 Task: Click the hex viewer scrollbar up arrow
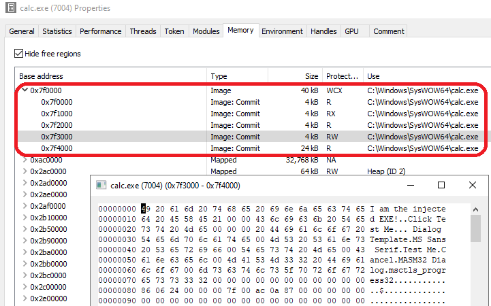pyautogui.click(x=475, y=209)
